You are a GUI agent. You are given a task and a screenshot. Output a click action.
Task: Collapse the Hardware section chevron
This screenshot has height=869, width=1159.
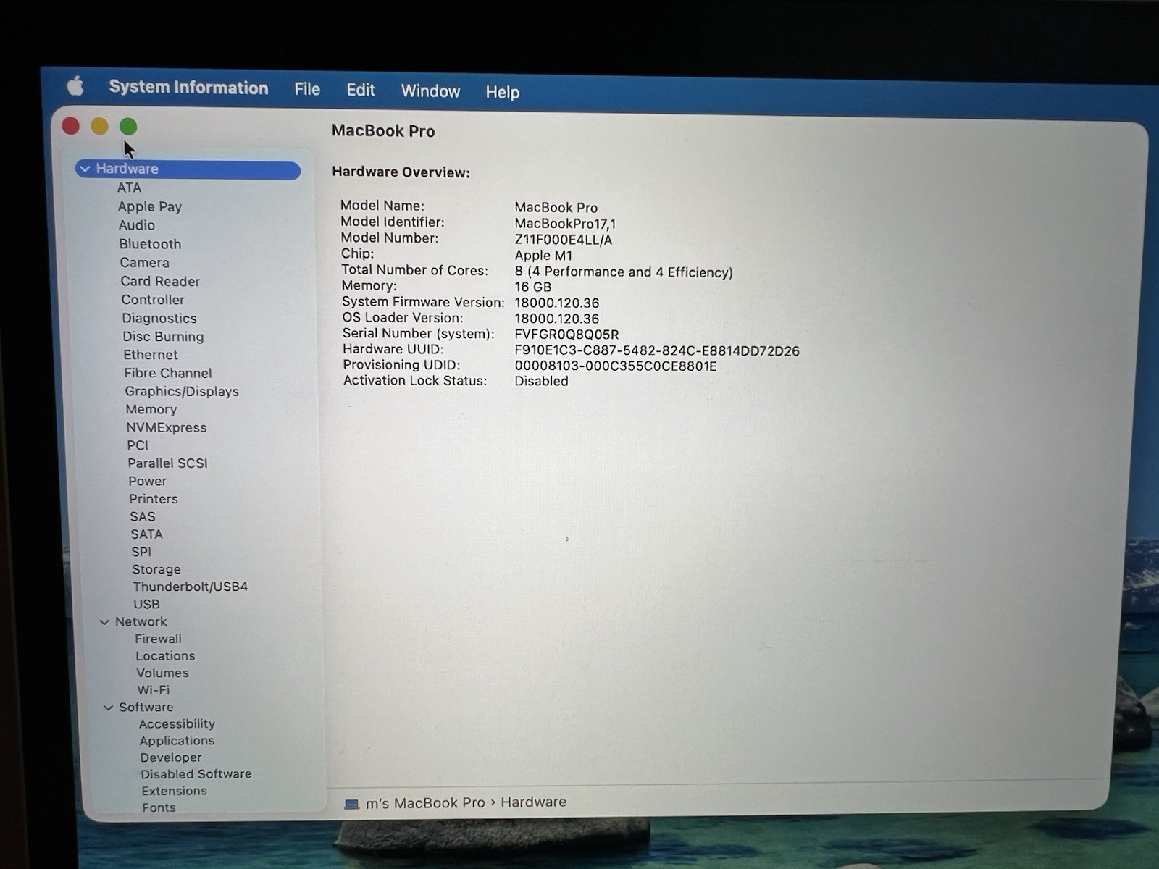tap(85, 169)
